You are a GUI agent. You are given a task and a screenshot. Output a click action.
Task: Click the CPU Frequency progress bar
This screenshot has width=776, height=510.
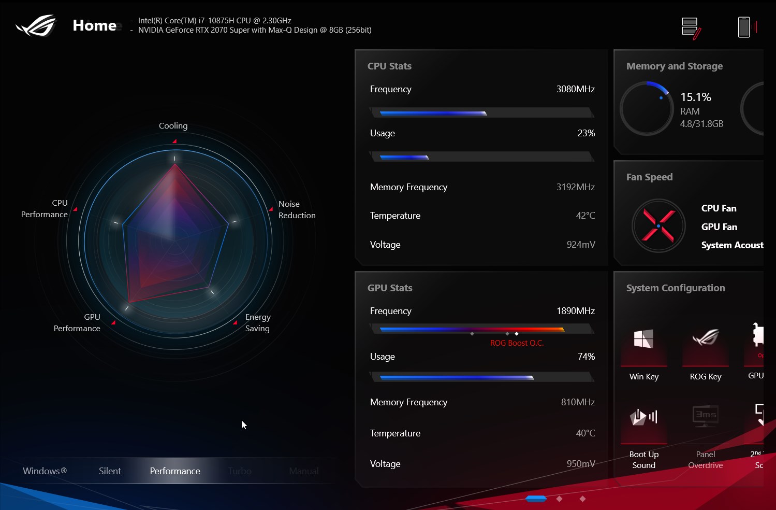click(481, 113)
